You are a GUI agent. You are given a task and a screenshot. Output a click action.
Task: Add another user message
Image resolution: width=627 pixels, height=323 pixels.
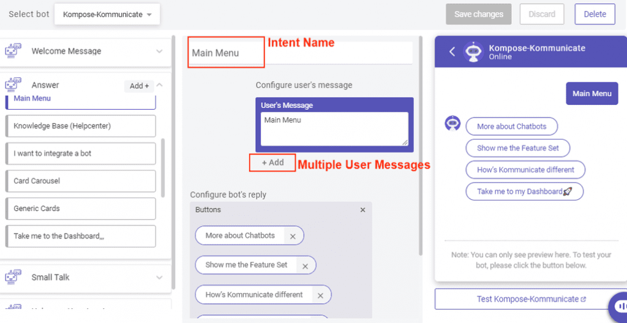click(272, 162)
